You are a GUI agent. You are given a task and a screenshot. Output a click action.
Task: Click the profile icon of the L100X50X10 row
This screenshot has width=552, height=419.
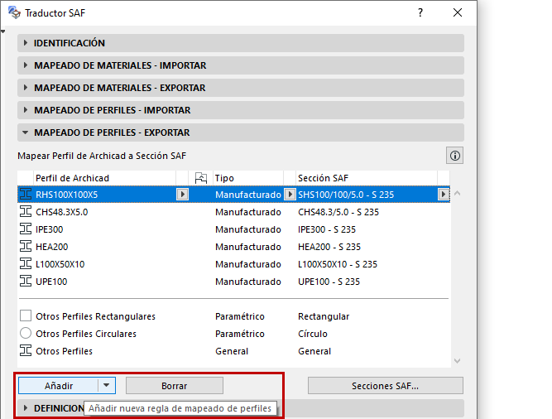coord(26,263)
